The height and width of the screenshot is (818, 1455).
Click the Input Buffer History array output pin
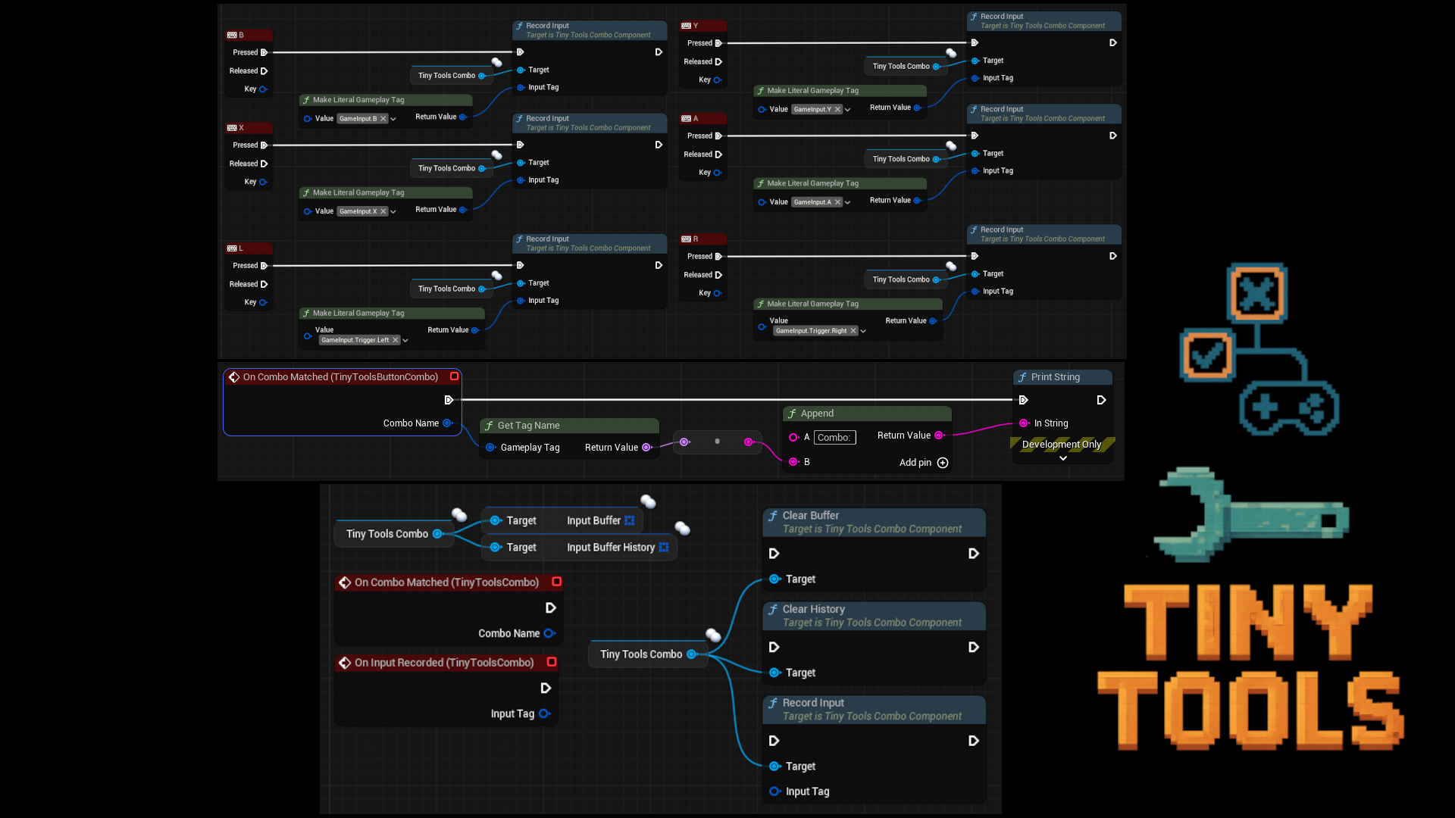664,547
